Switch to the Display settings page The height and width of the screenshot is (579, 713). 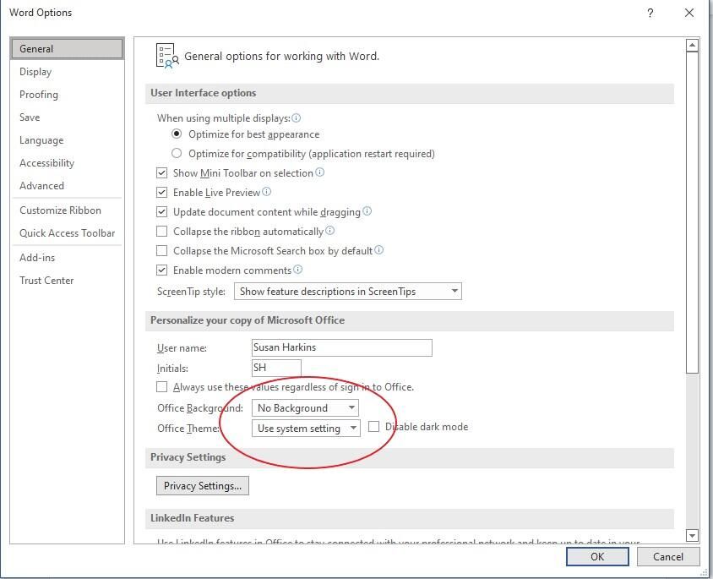pos(35,71)
